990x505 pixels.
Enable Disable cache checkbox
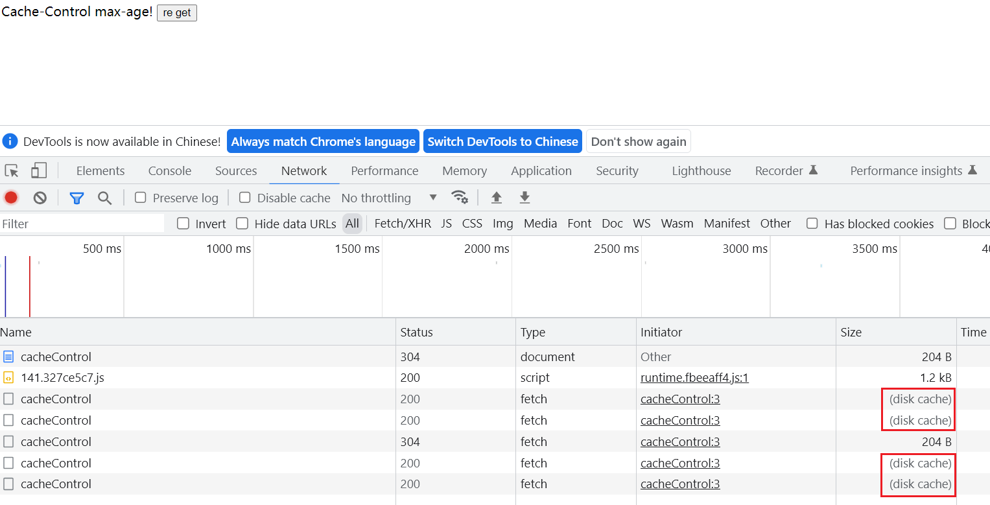(244, 197)
